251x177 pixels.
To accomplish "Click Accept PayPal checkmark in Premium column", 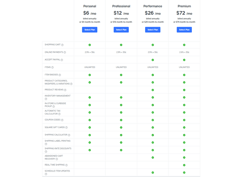I will [x=184, y=60].
